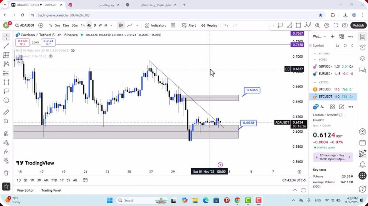
Task: Open object tree layers panel icon
Action: [x=362, y=58]
